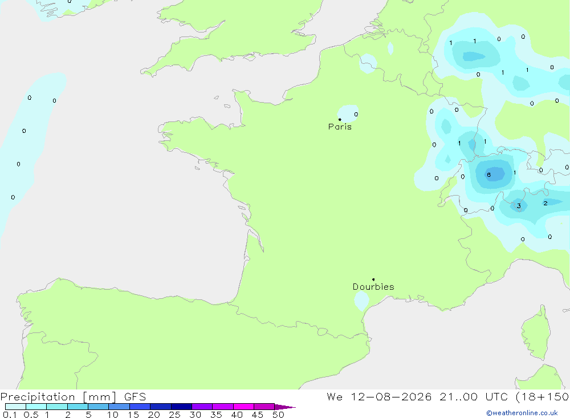Click the GFS model label
The image size is (570, 418).
[135, 396]
